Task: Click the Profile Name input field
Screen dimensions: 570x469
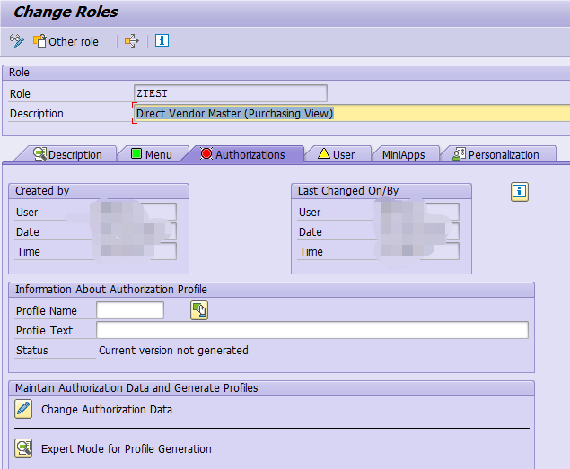Action: [130, 310]
